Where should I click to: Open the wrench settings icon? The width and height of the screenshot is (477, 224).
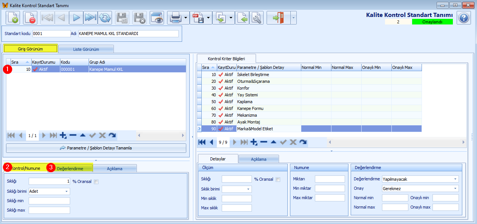256,18
